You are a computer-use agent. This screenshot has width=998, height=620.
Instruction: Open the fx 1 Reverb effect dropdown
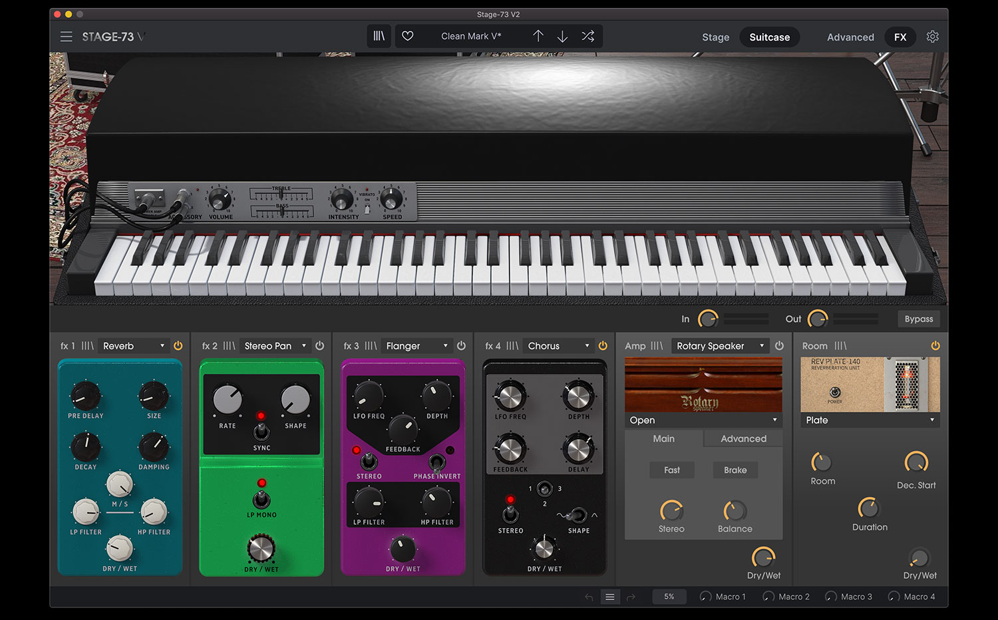click(x=133, y=346)
